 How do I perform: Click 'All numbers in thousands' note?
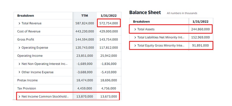pos(182,13)
